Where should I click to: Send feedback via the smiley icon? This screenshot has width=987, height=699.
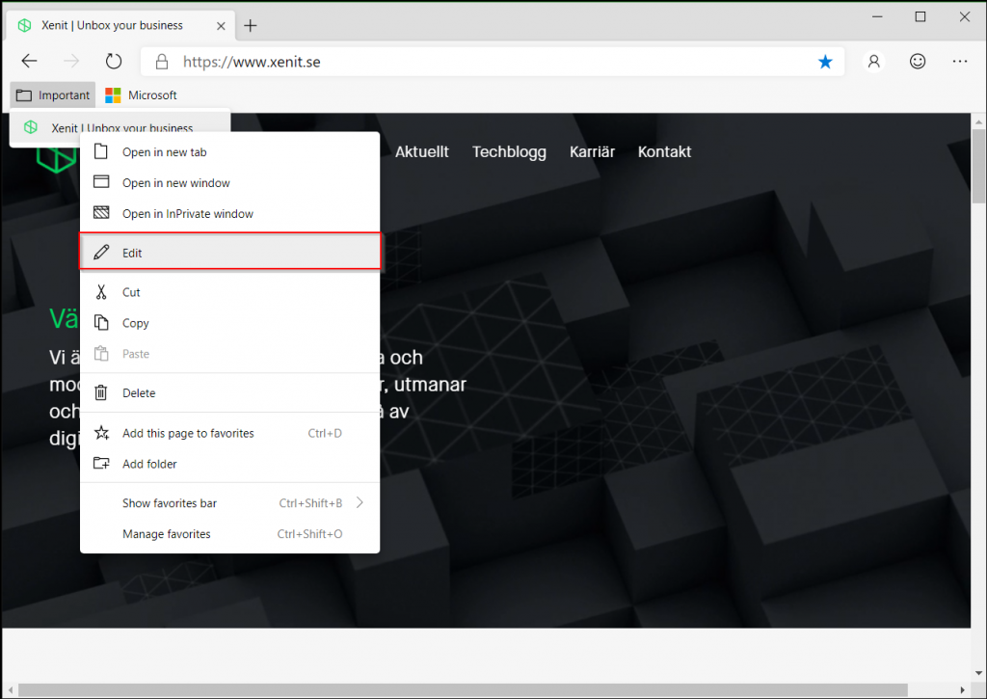pyautogui.click(x=917, y=60)
